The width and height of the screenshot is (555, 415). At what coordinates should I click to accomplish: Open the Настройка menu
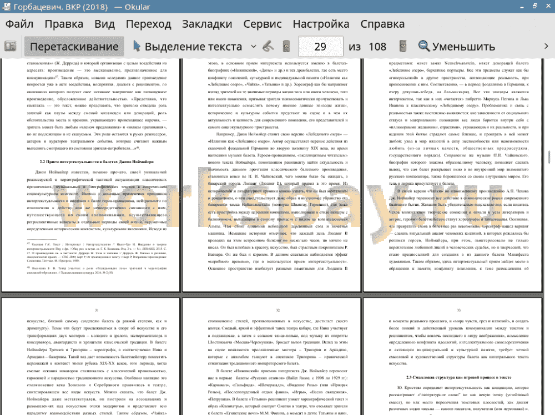[321, 24]
